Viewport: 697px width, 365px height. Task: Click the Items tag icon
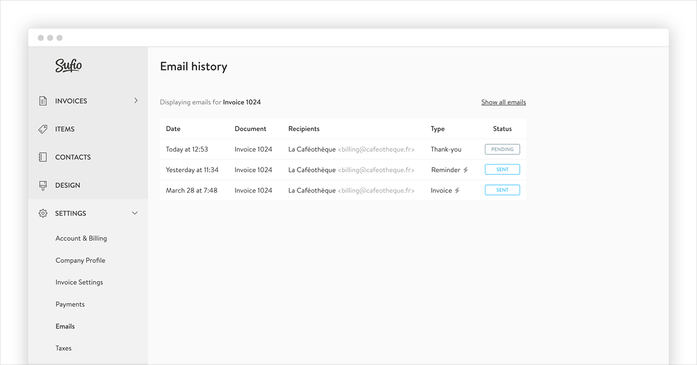(43, 129)
